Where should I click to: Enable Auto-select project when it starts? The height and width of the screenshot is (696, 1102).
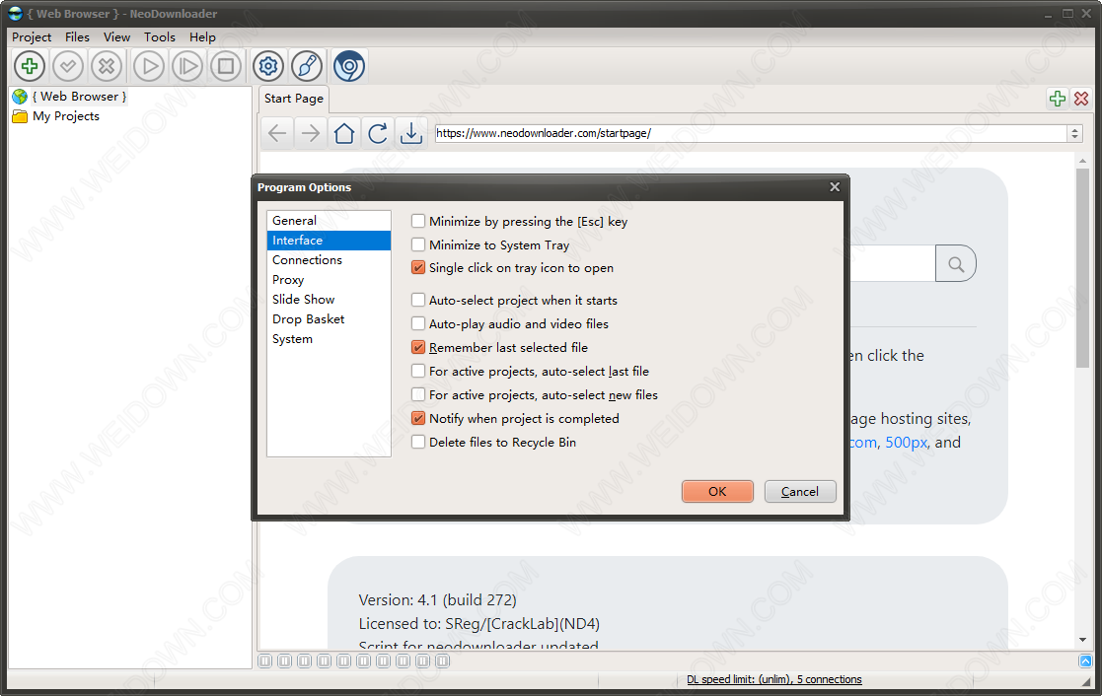click(514, 300)
